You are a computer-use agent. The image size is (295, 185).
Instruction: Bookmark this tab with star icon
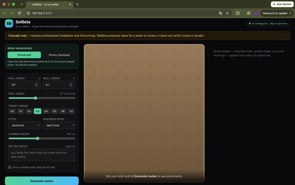227,13
